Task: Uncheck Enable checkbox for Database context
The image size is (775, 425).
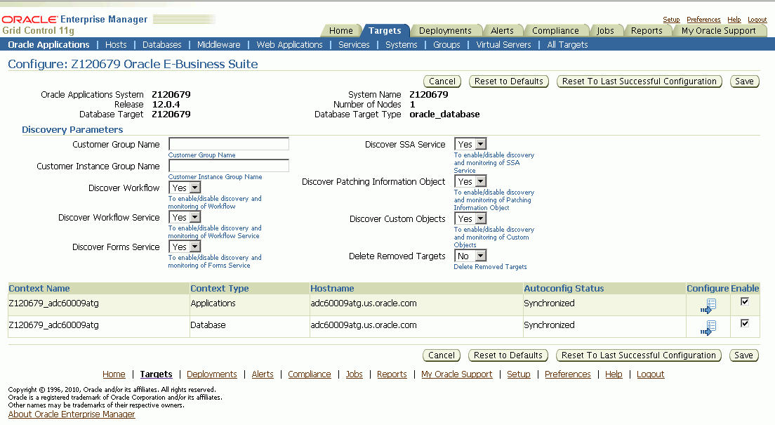Action: 745,323
